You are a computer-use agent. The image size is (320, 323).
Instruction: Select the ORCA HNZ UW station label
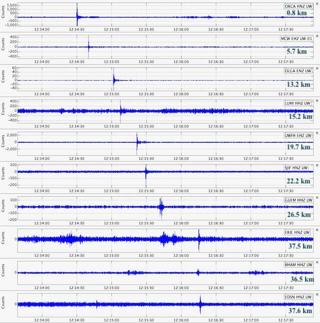[x=297, y=6]
